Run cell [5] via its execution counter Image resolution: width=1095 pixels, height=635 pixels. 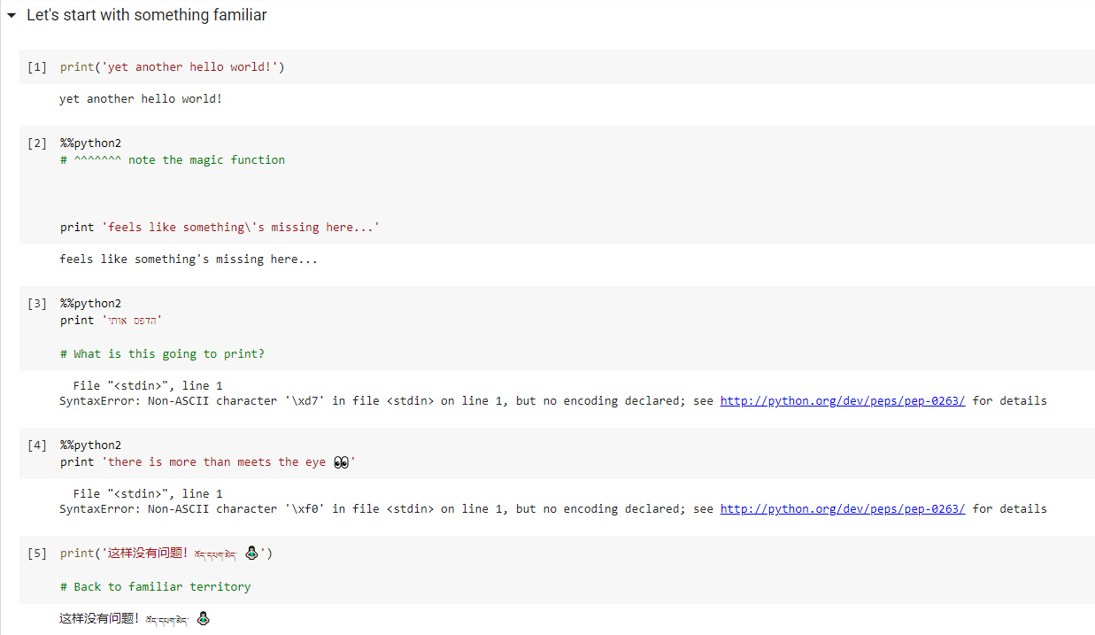(x=37, y=554)
